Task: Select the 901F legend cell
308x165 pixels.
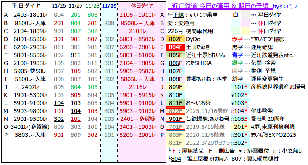Action: [x=176, y=119]
